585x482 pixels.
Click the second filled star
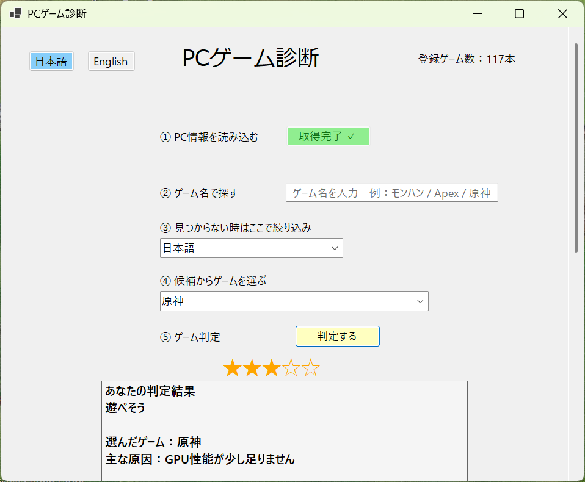pos(252,368)
